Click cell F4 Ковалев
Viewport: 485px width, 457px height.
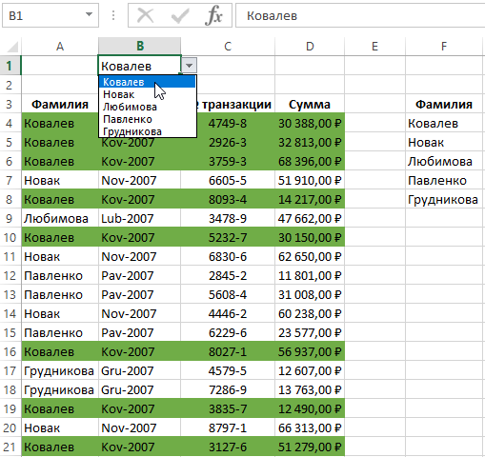point(444,123)
